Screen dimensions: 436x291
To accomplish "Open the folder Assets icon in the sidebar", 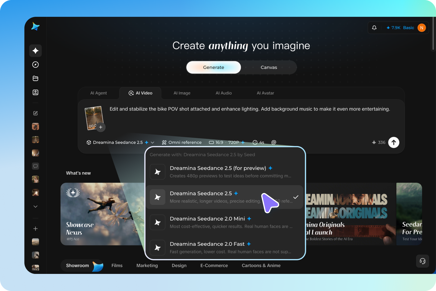I will click(x=35, y=79).
